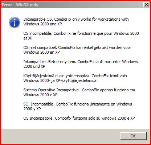
Task: Click the '2000 und XP' text line
Action: [34, 66]
